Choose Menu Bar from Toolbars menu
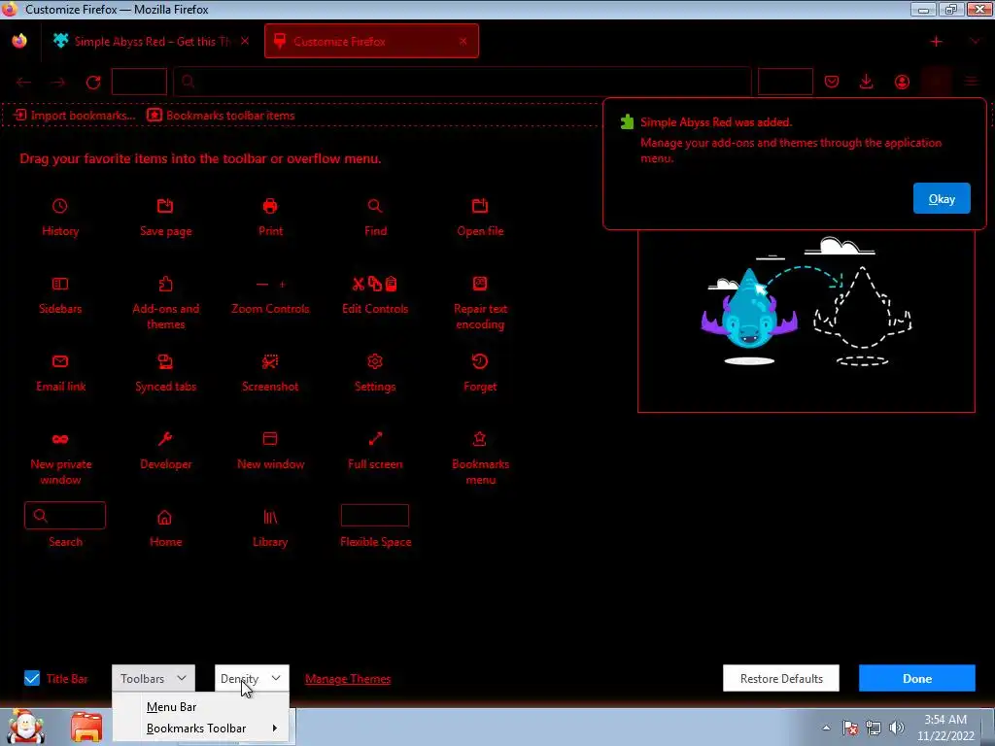The image size is (995, 746). [x=171, y=707]
